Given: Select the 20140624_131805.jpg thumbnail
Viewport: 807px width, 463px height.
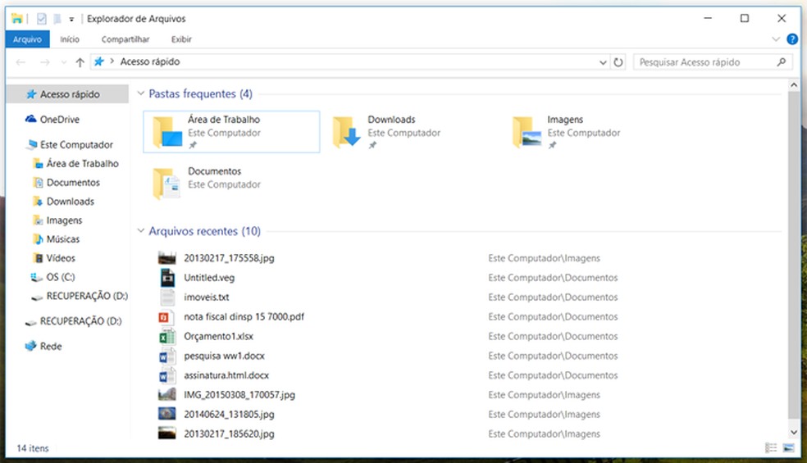Looking at the screenshot, I should [166, 414].
